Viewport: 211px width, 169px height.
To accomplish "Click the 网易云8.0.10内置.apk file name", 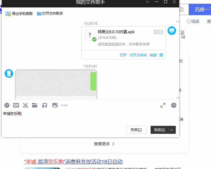I will pos(116,32).
